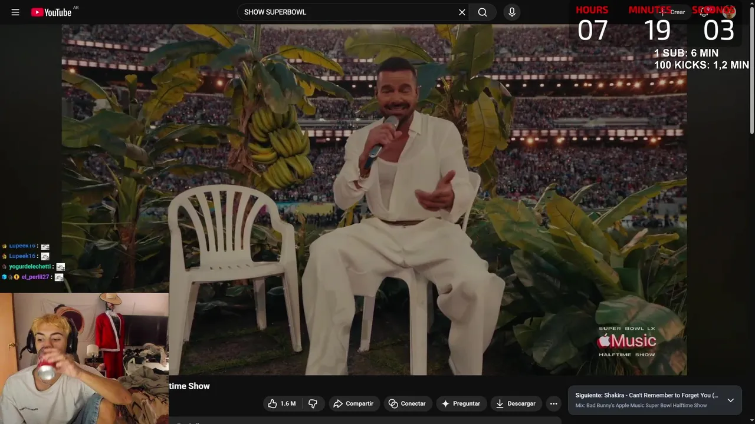Open more actions three-dot menu

pyautogui.click(x=553, y=403)
